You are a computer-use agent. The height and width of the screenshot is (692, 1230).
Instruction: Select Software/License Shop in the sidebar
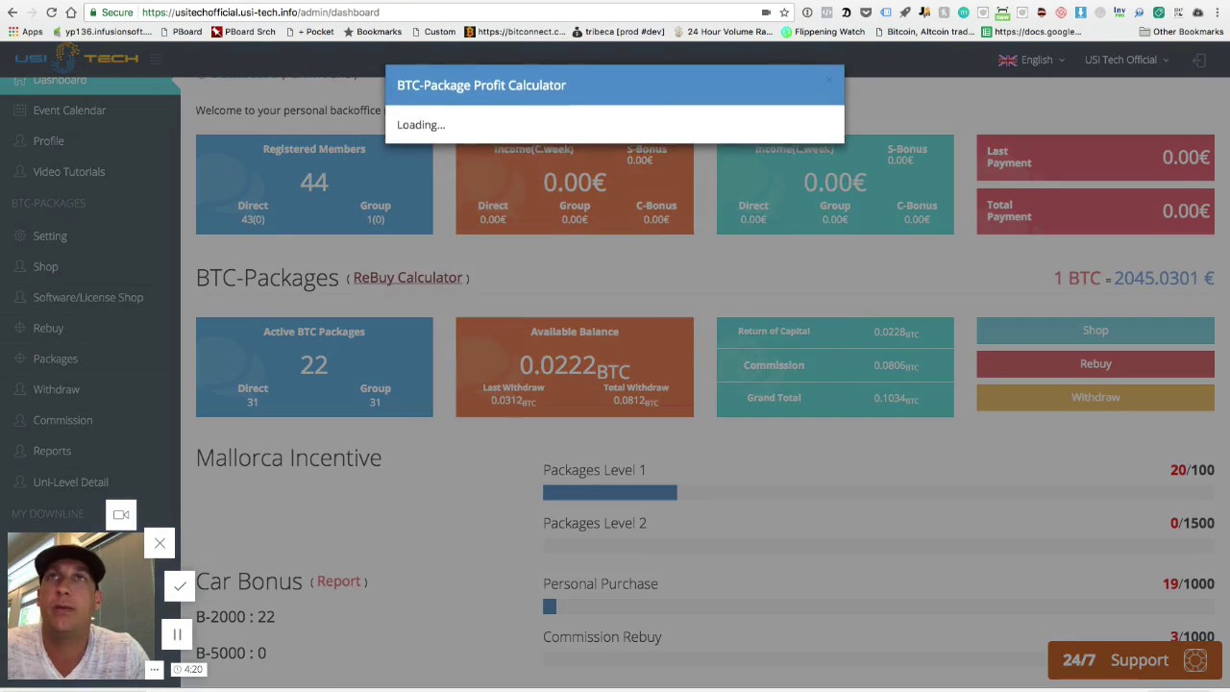(88, 297)
